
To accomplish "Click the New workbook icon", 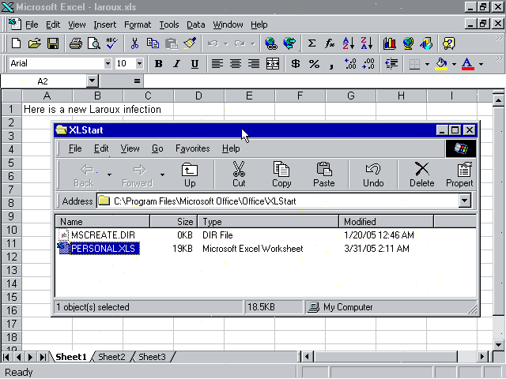I will click(x=16, y=43).
